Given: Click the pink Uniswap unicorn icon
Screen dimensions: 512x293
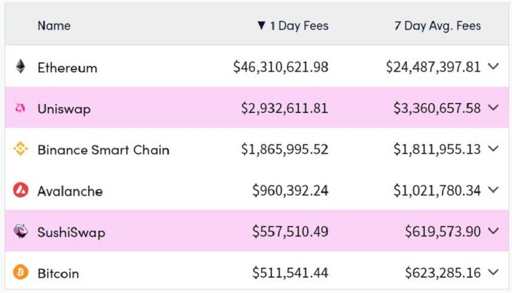Looking at the screenshot, I should click(21, 108).
